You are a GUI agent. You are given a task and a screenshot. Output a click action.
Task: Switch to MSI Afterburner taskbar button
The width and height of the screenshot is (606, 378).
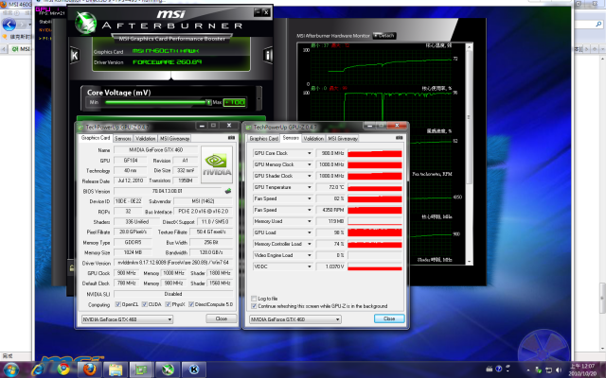click(168, 369)
